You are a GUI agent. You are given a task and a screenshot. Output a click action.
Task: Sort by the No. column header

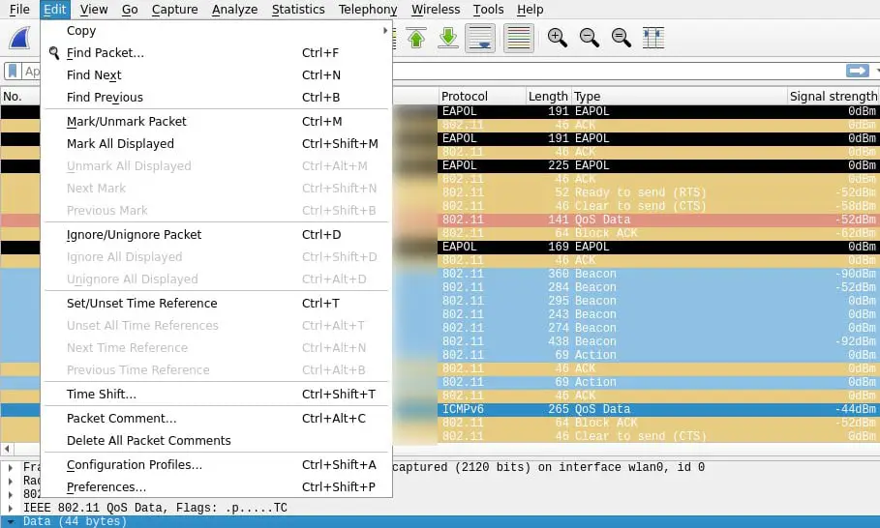pos(20,97)
